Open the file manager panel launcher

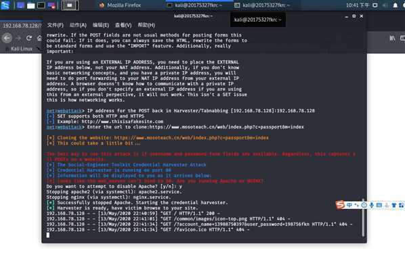[30, 5]
